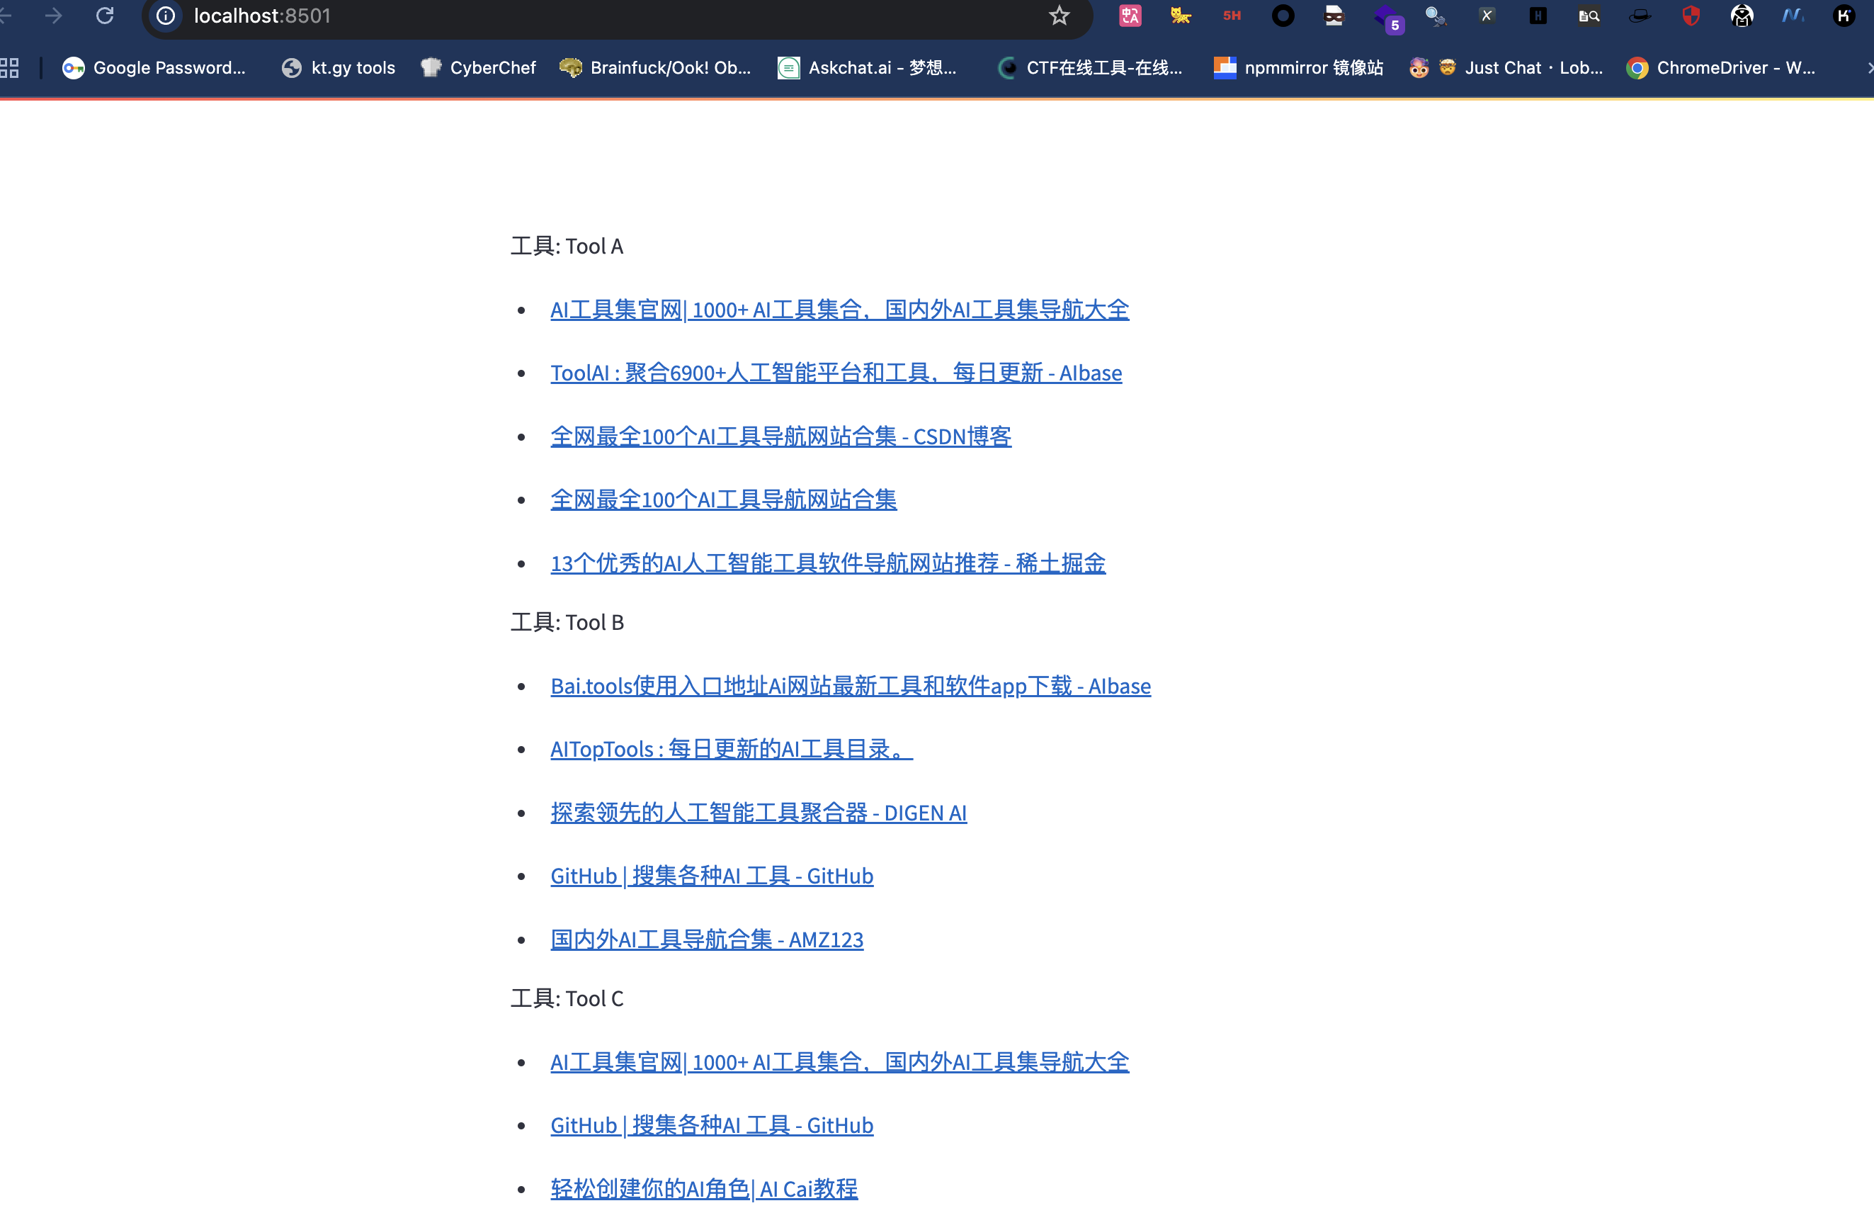1874x1213 pixels.
Task: Expand the bookmarks bar overflow chevron
Action: tap(1868, 68)
